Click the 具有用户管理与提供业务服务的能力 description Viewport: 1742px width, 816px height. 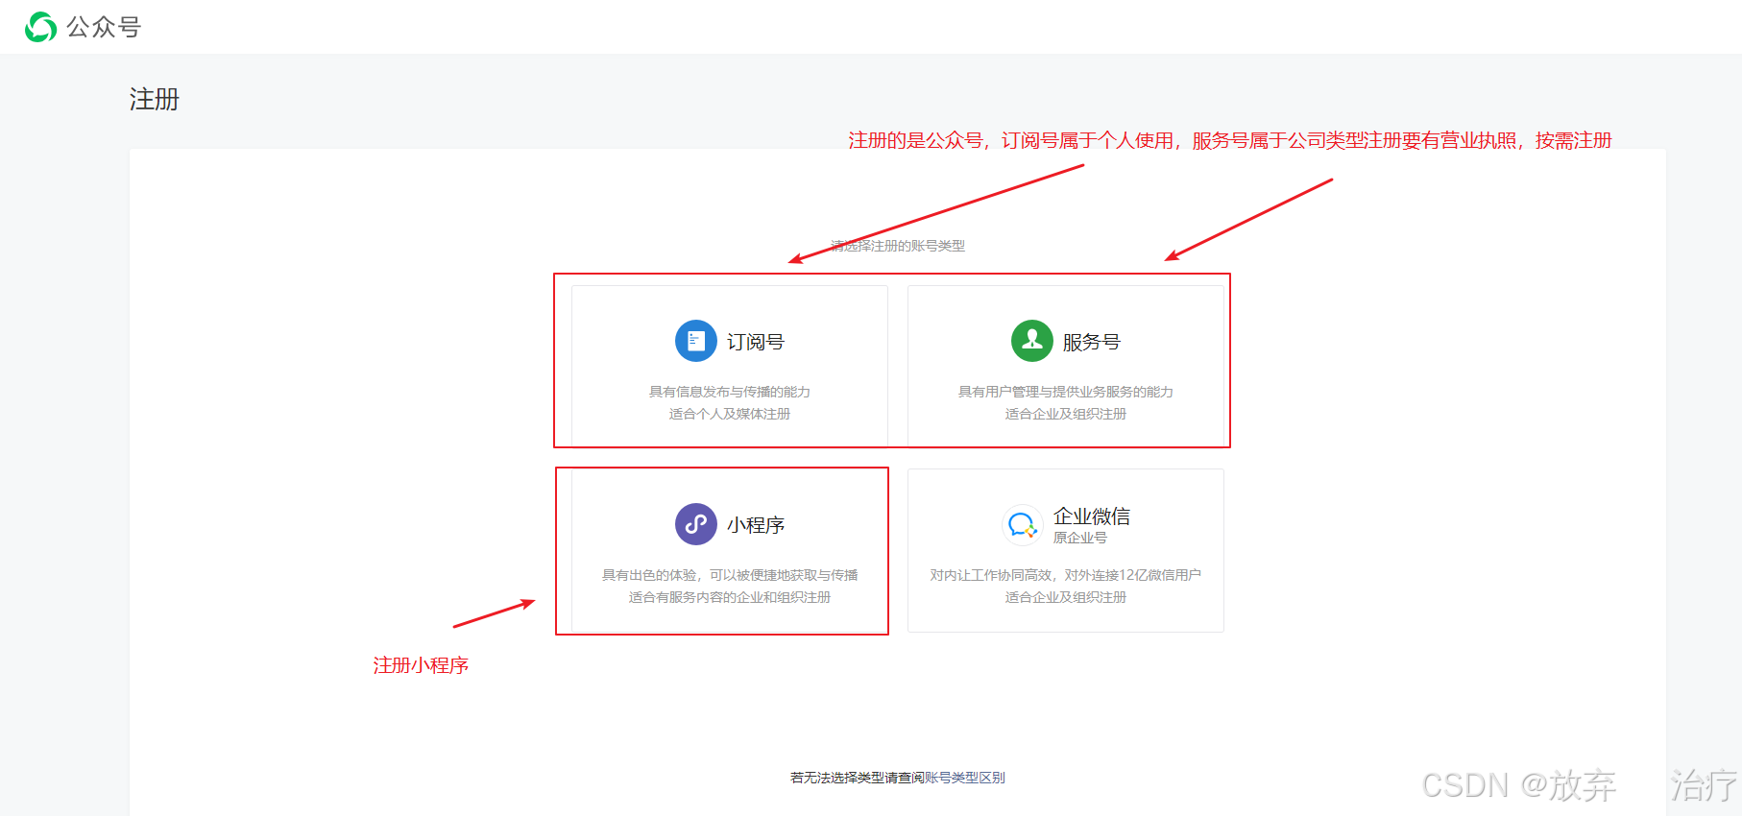click(1065, 392)
